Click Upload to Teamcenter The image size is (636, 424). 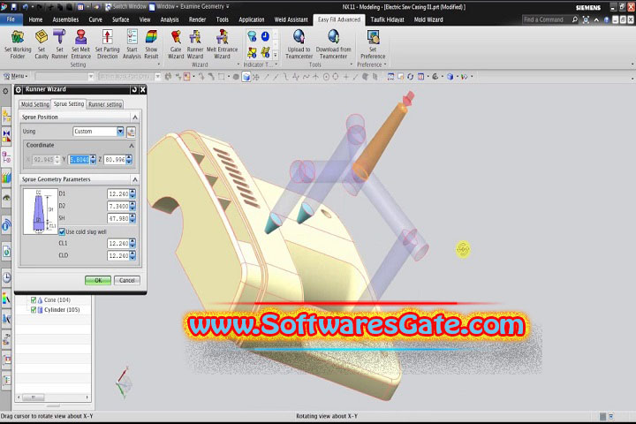pyautogui.click(x=299, y=45)
